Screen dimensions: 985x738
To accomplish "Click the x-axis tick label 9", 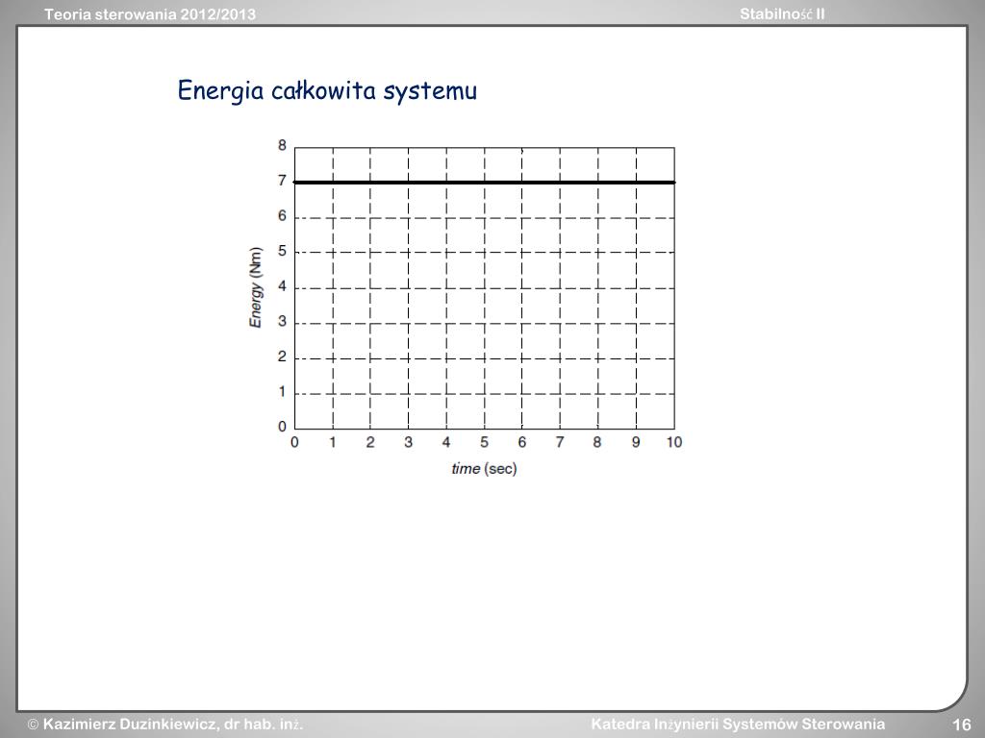I will [636, 442].
